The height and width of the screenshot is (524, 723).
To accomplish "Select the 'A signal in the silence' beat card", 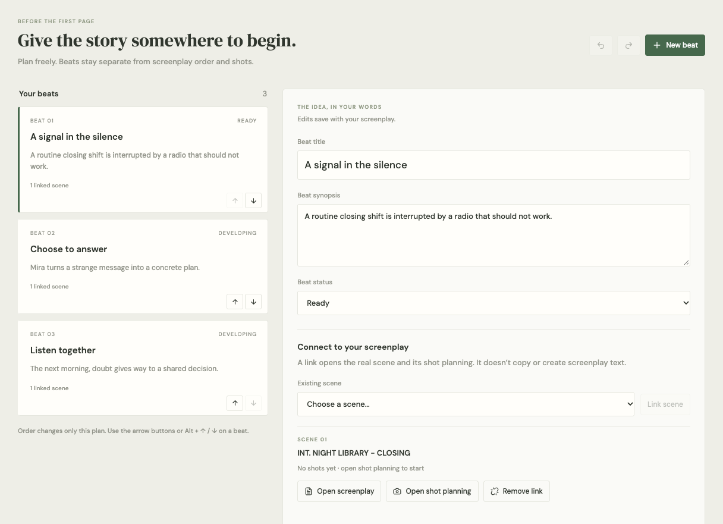I will click(x=143, y=159).
